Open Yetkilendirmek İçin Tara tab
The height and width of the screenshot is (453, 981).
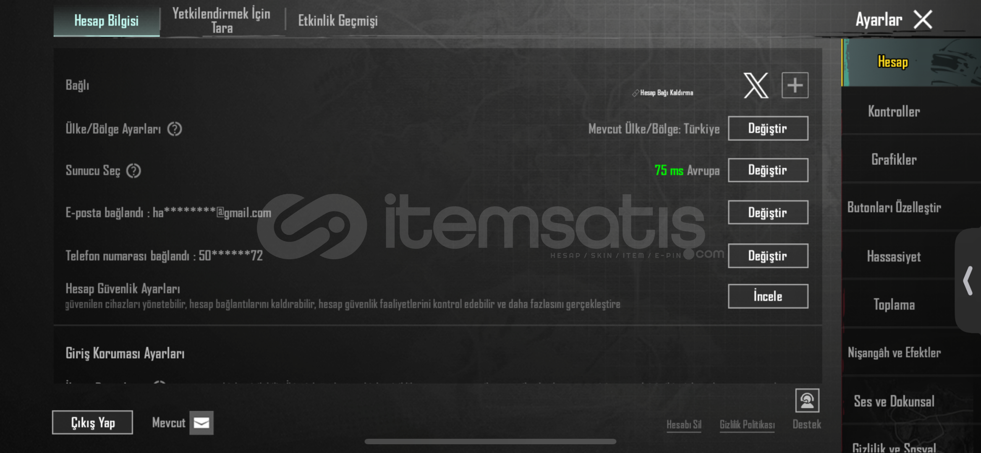pos(221,20)
